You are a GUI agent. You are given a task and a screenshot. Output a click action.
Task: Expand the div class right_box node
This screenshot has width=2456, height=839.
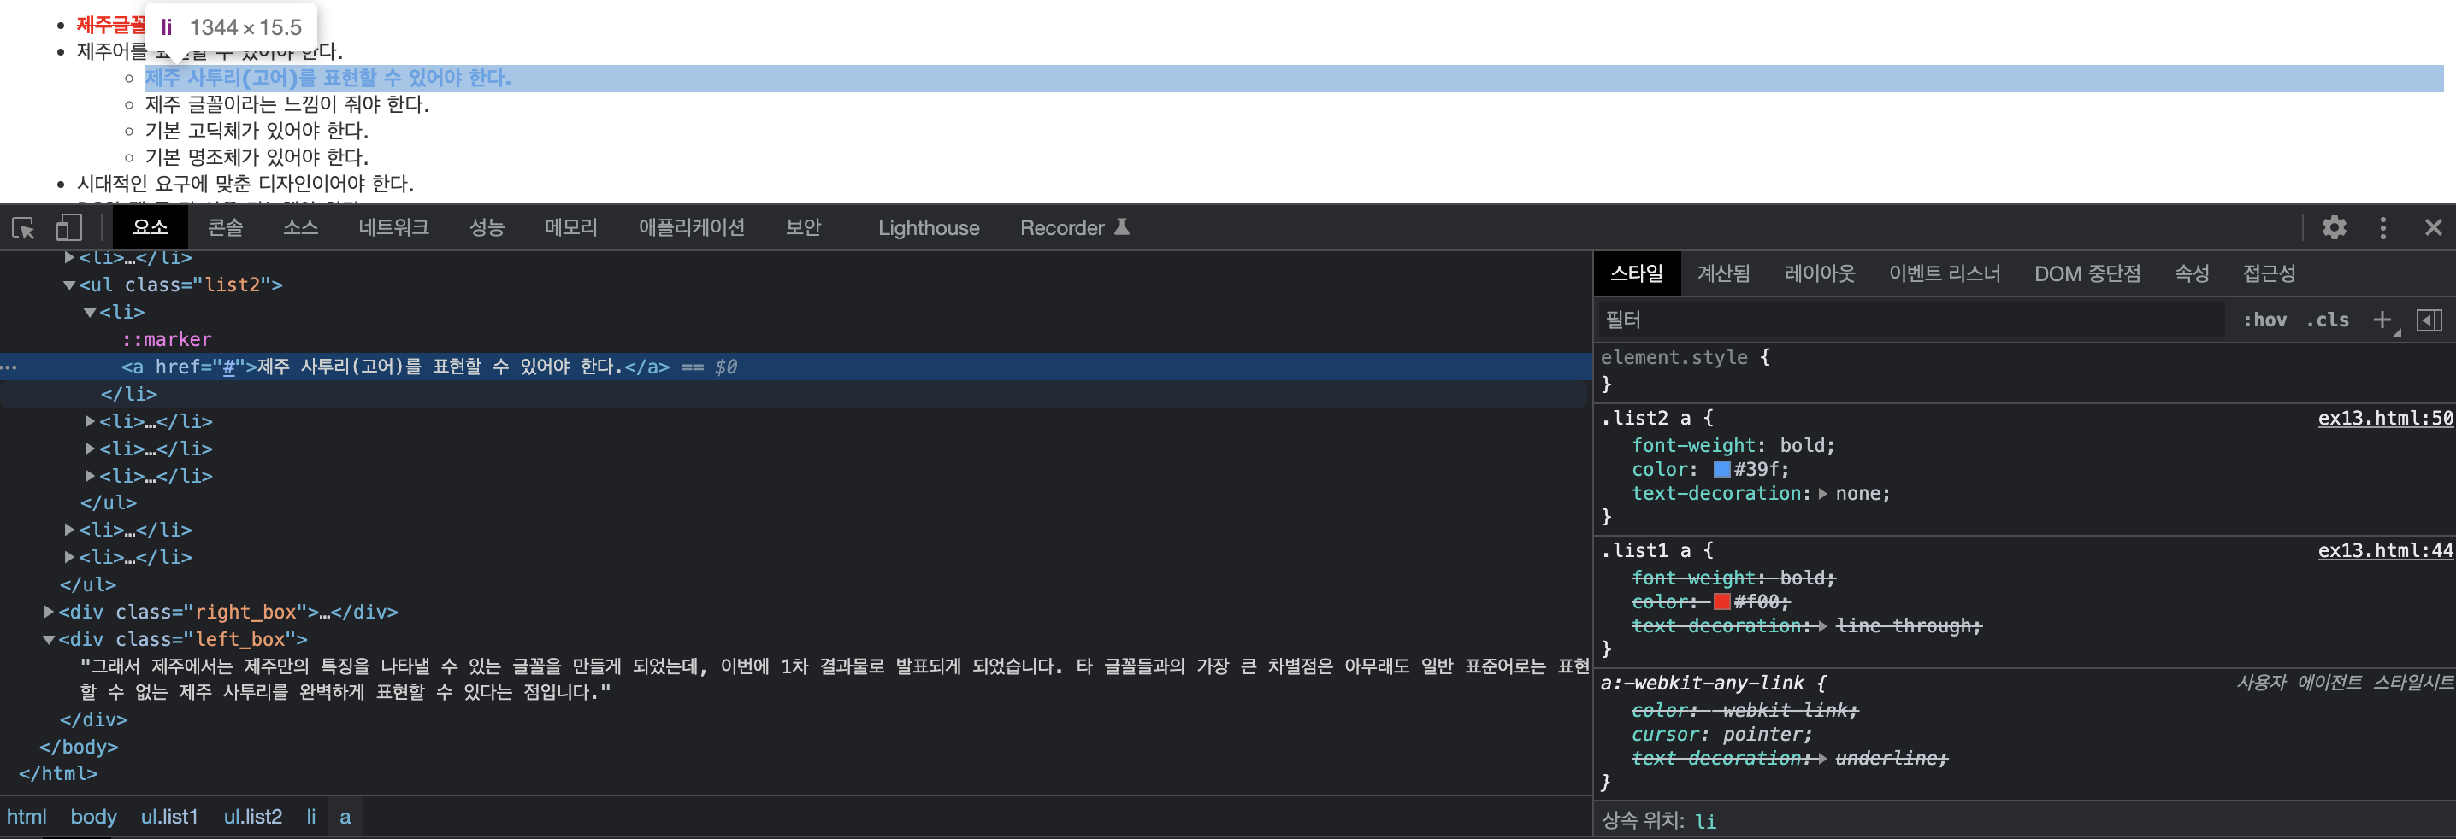(x=49, y=612)
